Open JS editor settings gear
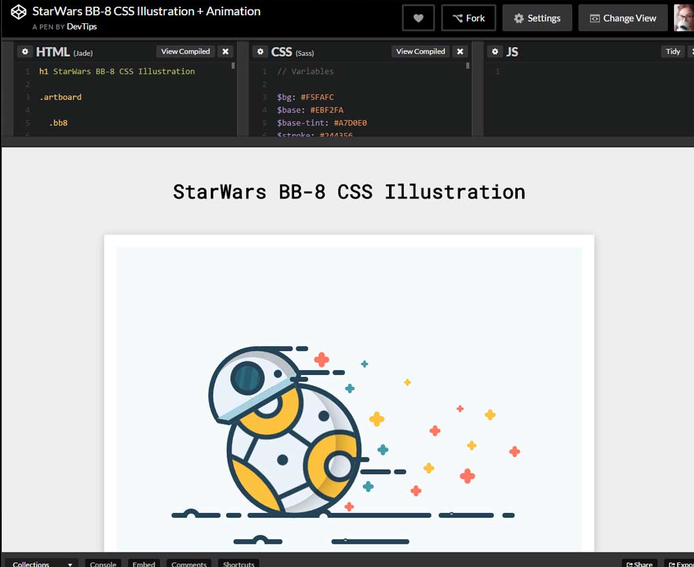The width and height of the screenshot is (694, 567). 494,51
